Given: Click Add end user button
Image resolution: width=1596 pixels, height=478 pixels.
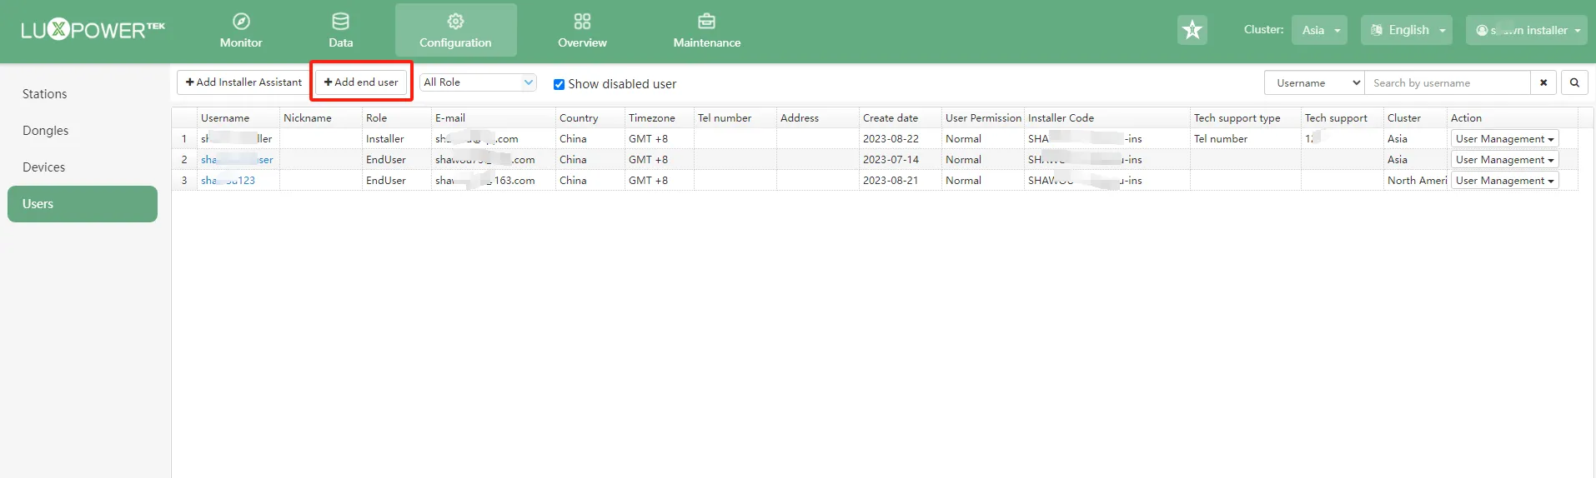Looking at the screenshot, I should pos(361,82).
